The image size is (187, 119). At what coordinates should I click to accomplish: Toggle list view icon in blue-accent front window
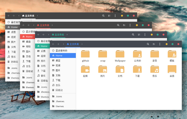[154, 44]
